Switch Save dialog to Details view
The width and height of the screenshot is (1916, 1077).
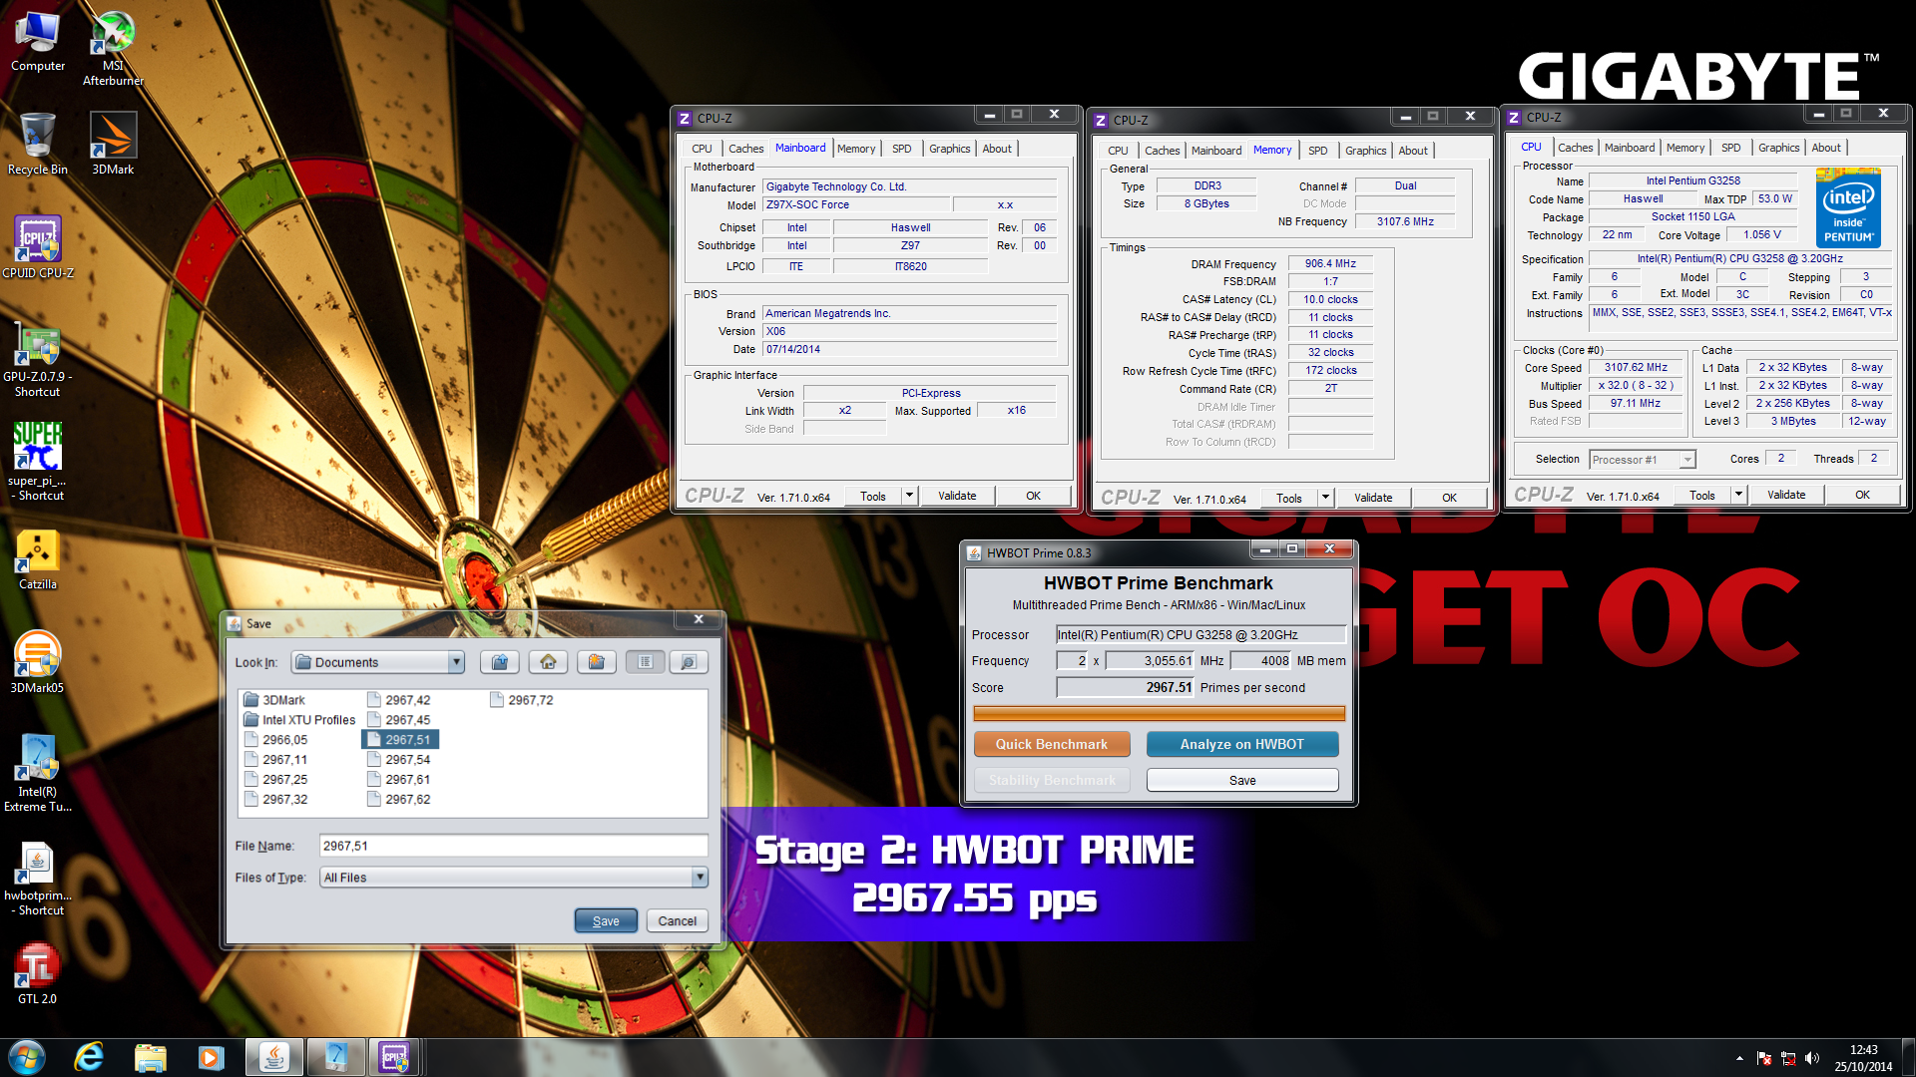689,662
